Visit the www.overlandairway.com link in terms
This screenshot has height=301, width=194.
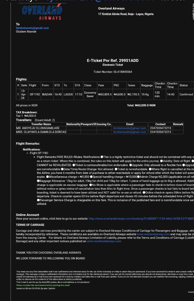pos(153,234)
